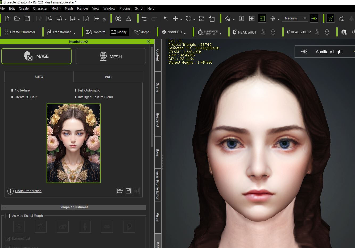Click the Home camera view icon
The height and width of the screenshot is (248, 355).
click(x=228, y=18)
